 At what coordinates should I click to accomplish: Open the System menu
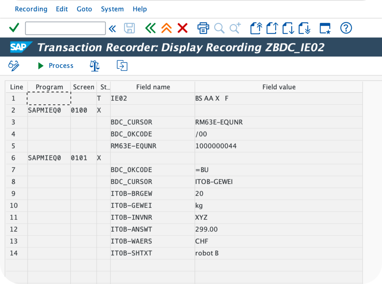point(112,9)
